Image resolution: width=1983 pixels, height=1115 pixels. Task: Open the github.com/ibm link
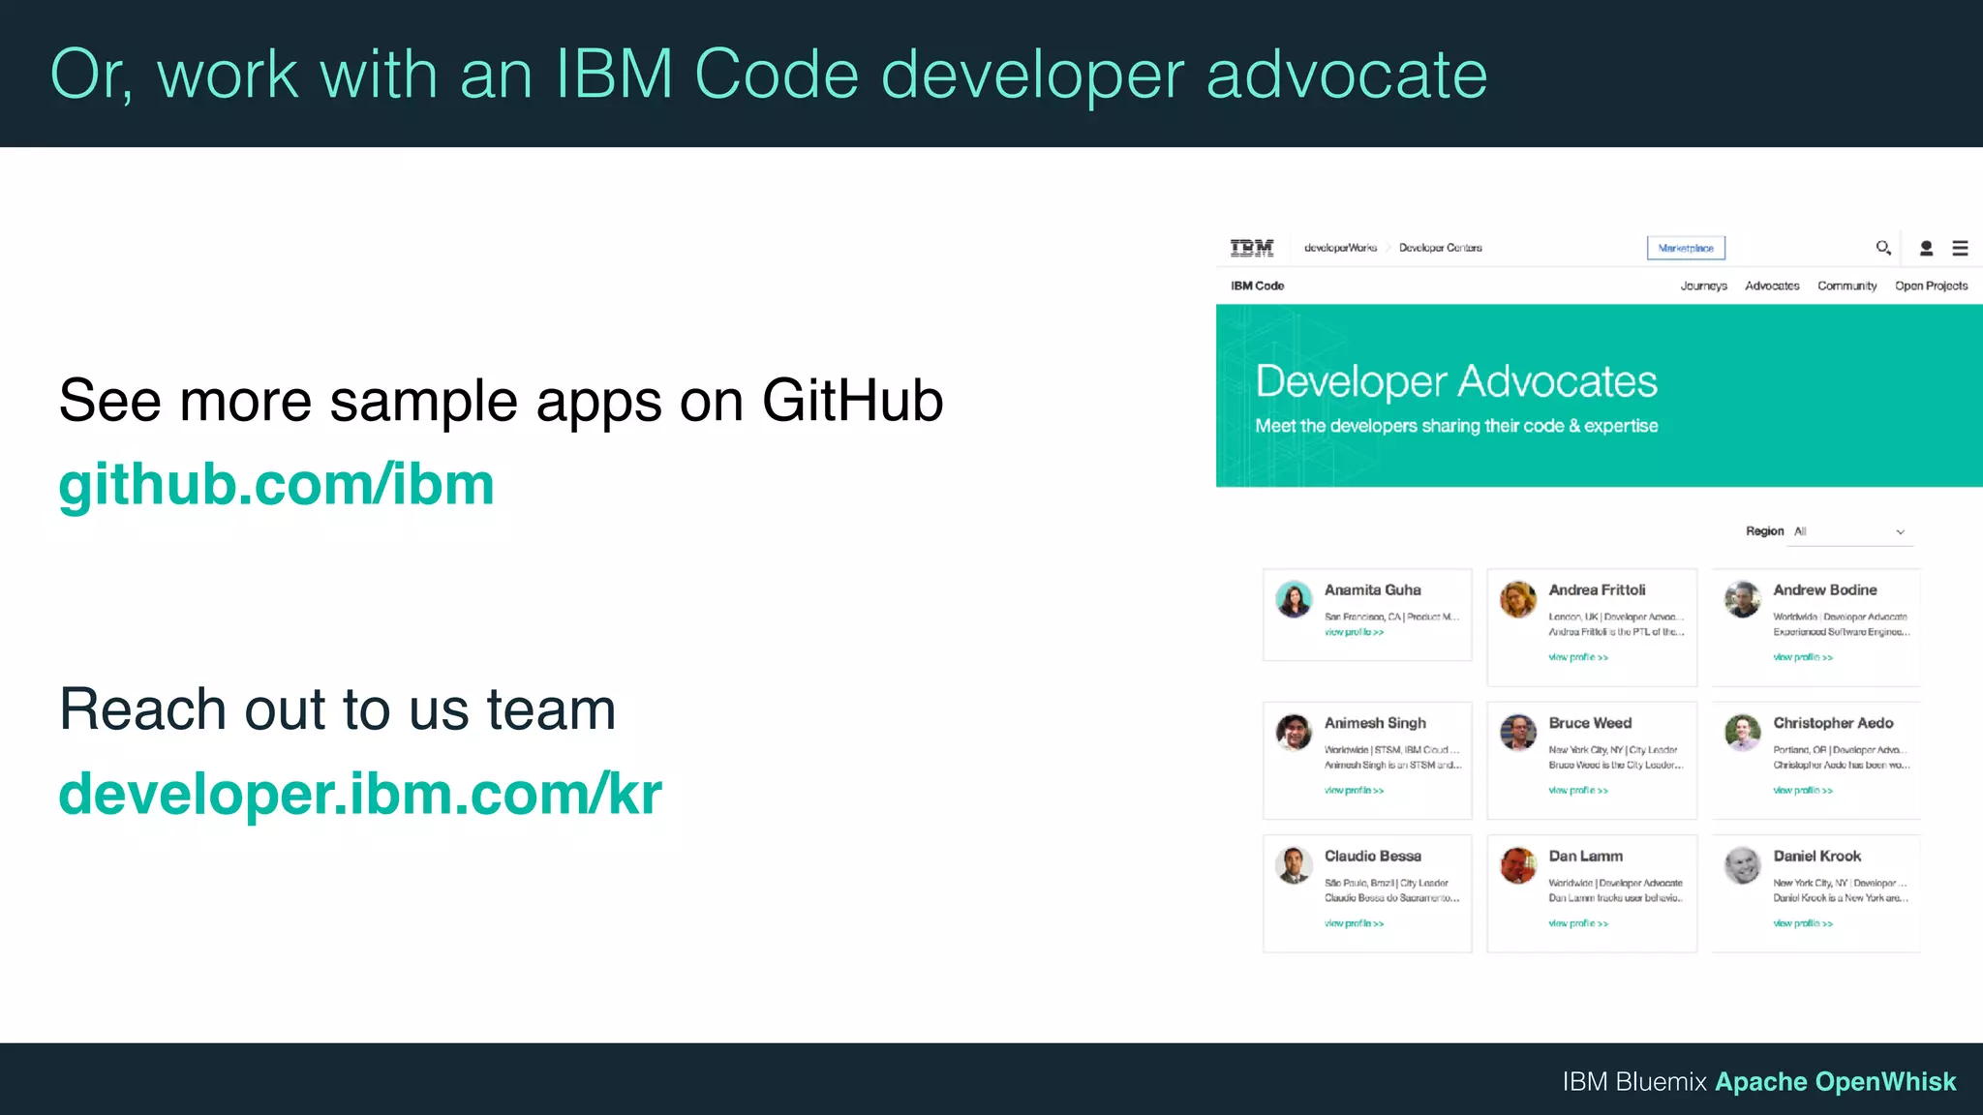(276, 483)
